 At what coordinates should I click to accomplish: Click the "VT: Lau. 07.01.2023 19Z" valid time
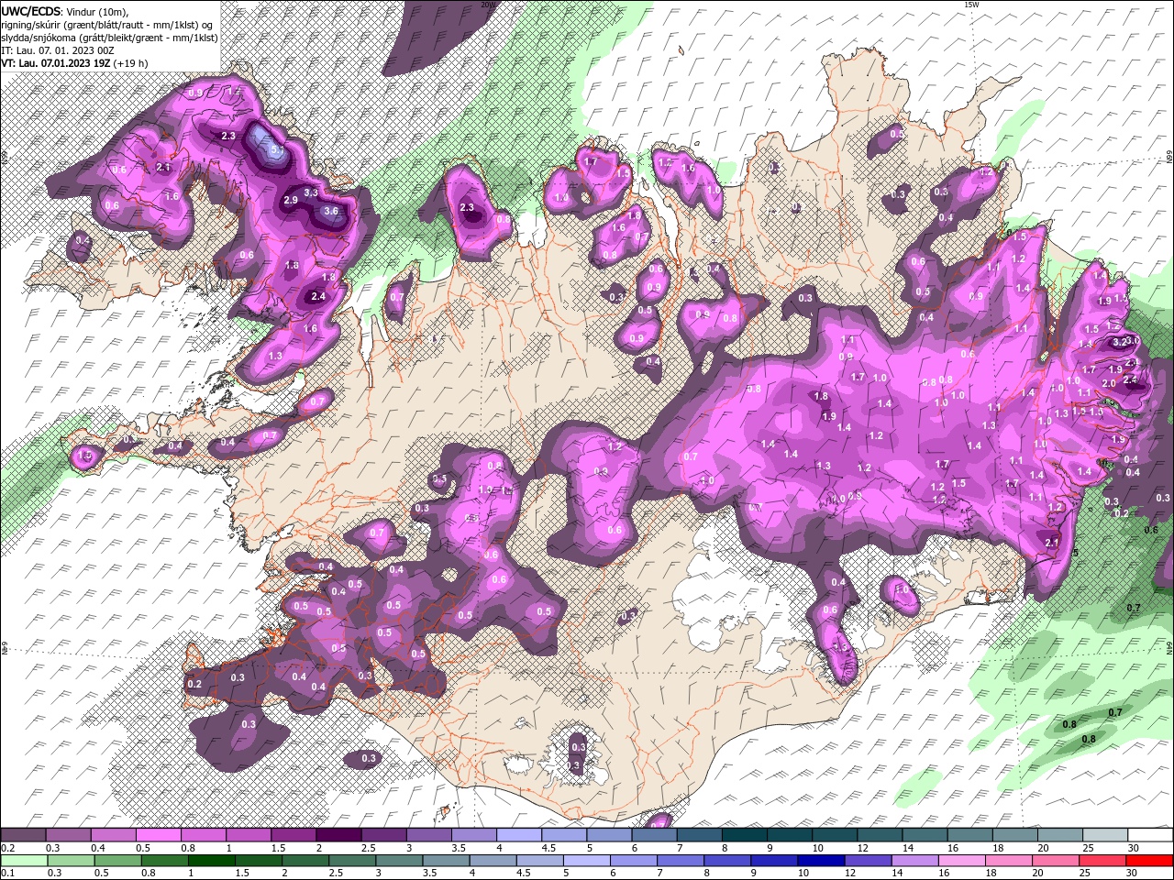pyautogui.click(x=56, y=63)
